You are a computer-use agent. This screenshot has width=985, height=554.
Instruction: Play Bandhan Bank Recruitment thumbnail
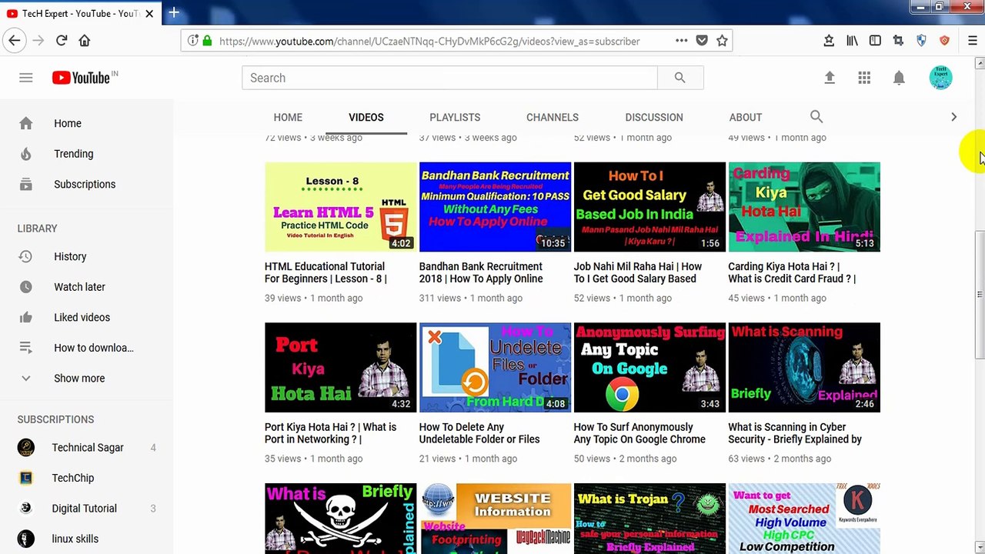[495, 207]
